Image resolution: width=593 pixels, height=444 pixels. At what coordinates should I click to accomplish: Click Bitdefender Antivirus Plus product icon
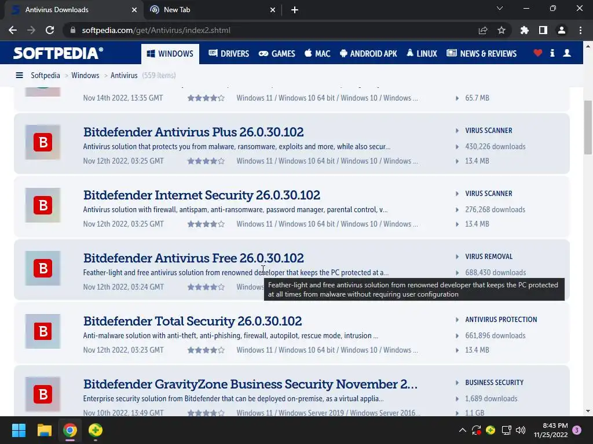(43, 142)
